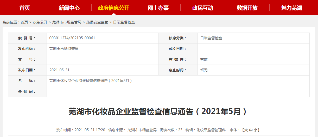Open the 药品安全监管 breadcrumb link
Screen dimensions: 318x137
click(x=97, y=22)
